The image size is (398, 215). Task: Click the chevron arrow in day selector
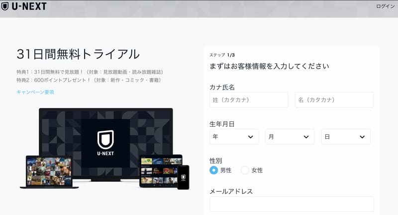[x=362, y=137]
